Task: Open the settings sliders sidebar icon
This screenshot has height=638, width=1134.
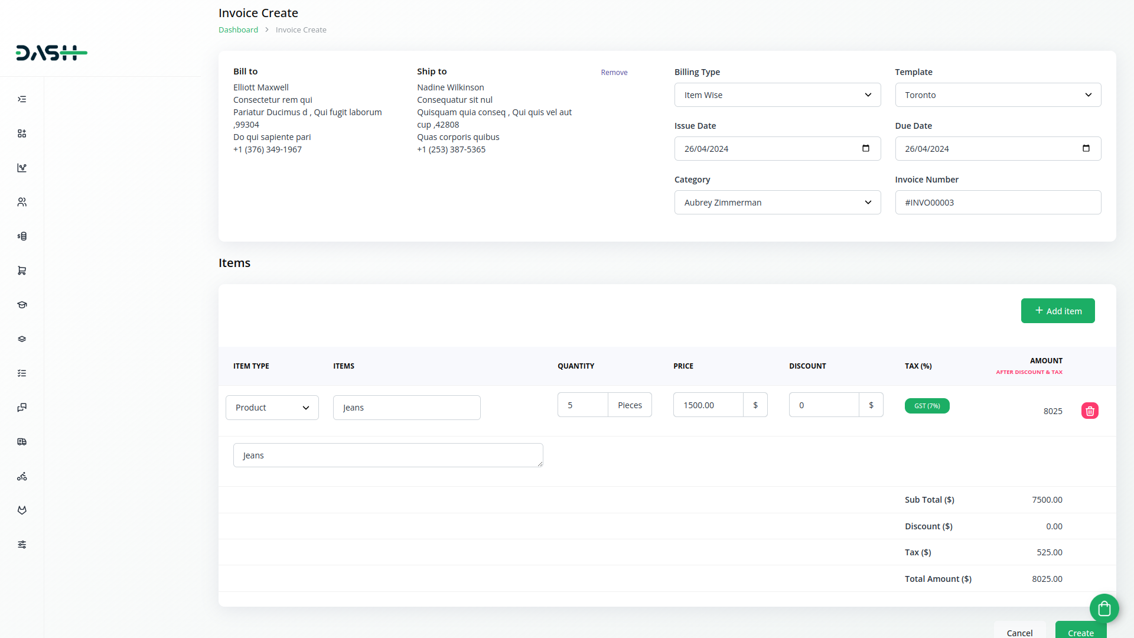Action: [22, 545]
